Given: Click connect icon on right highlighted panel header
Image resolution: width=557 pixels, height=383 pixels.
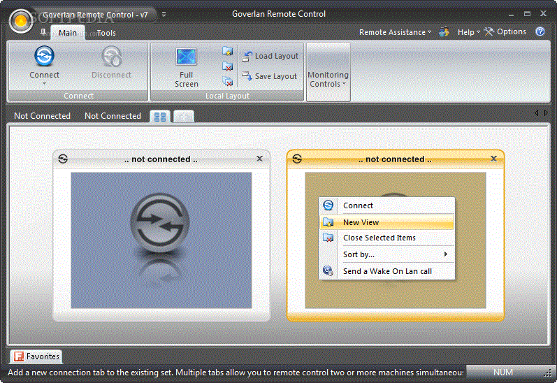Looking at the screenshot, I should click(297, 159).
